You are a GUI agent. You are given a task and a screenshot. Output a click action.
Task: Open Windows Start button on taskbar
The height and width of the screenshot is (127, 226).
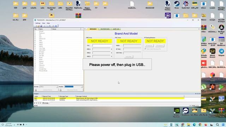tap(223, 125)
